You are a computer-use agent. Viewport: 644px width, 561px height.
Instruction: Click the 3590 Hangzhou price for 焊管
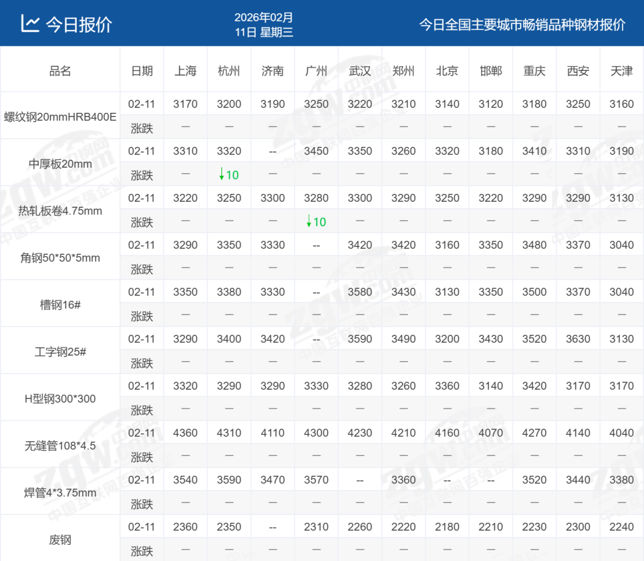click(229, 480)
